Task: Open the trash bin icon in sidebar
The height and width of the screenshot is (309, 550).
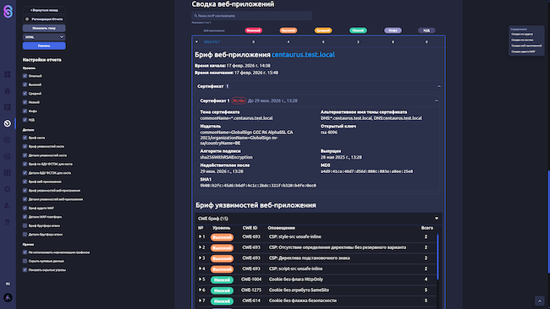Action: 8,222
